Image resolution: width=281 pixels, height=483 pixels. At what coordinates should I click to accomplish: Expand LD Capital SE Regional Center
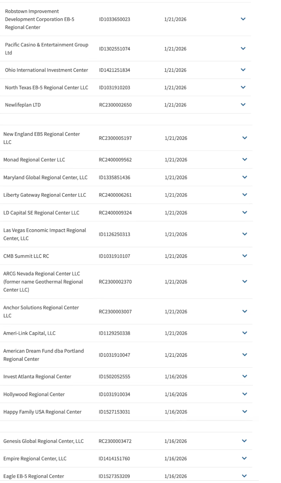tap(245, 213)
